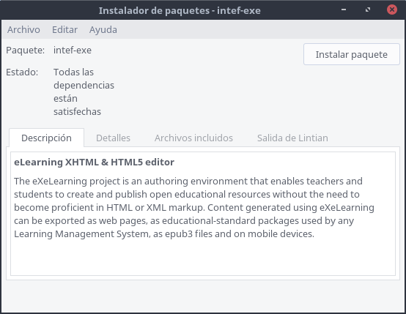Minimize the Instalador de paquetes window
The height and width of the screenshot is (314, 406).
click(344, 10)
